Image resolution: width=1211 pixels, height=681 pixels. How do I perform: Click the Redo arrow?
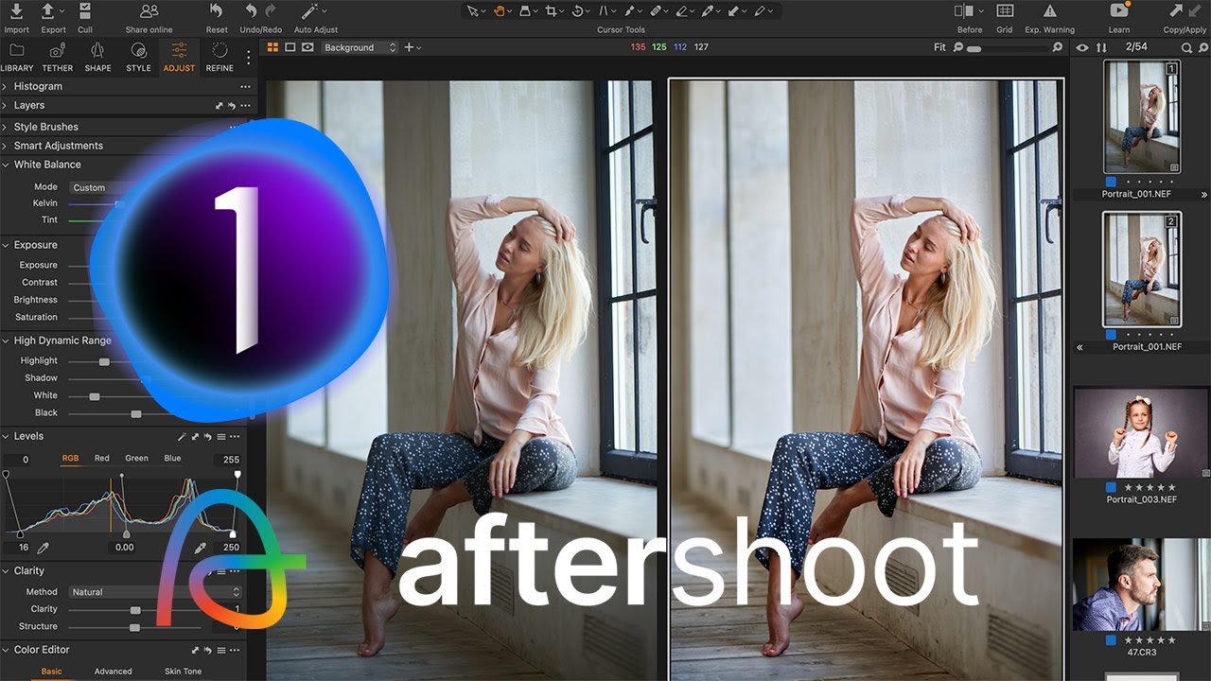click(x=272, y=11)
